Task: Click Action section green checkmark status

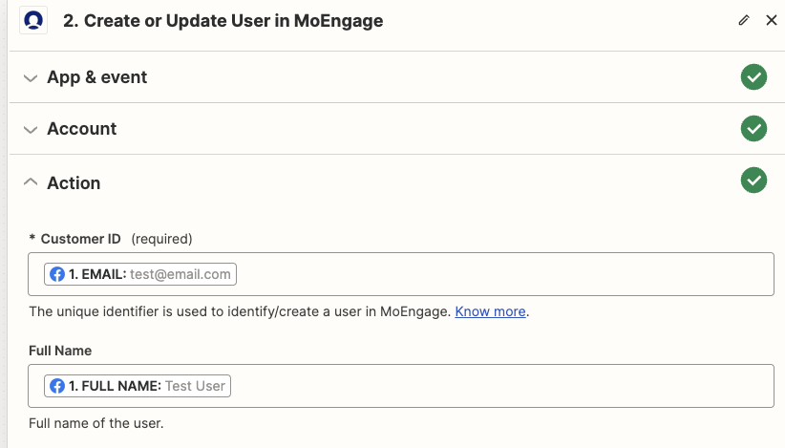Action: (x=753, y=181)
